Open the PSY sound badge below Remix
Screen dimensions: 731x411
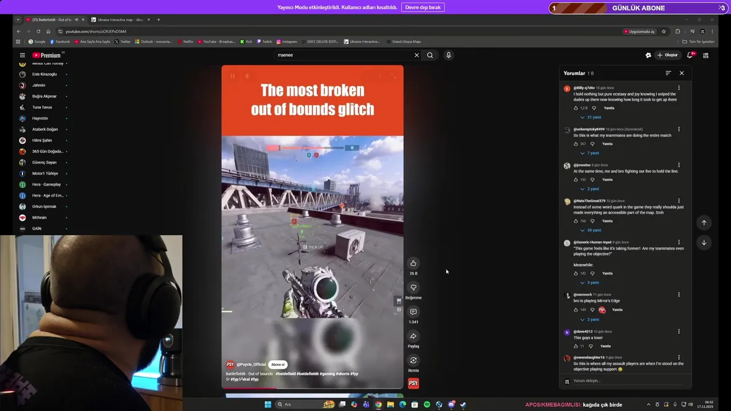point(413,383)
